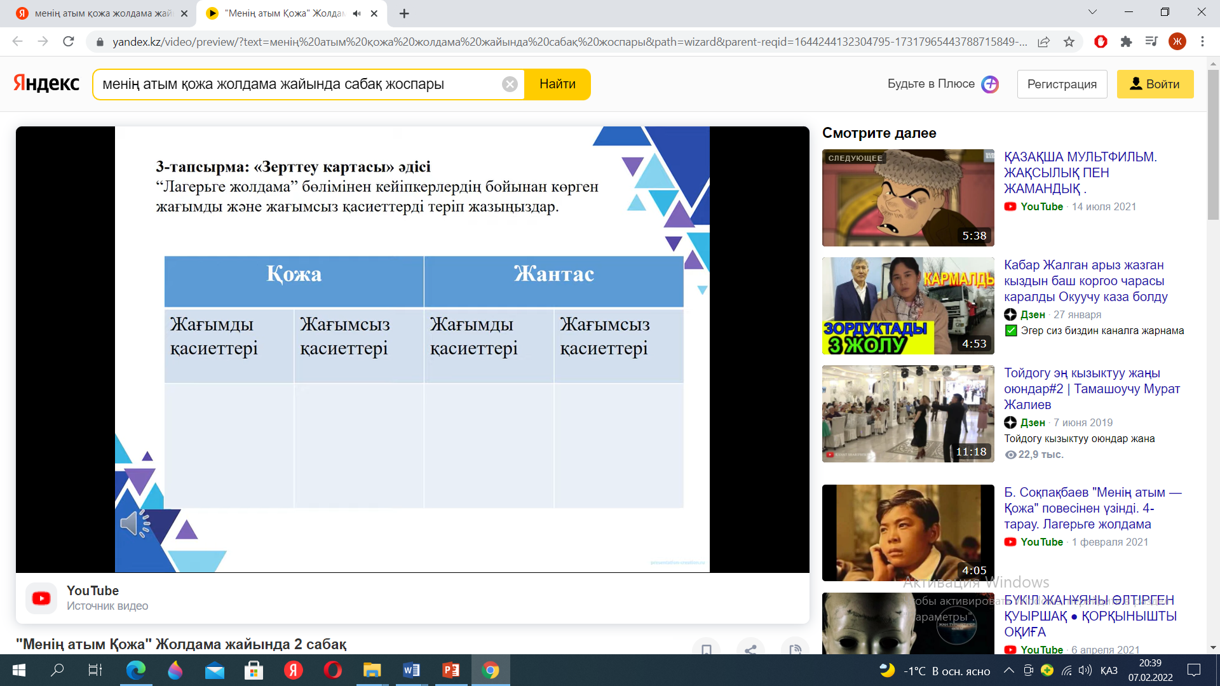Toggle the КАЗ keyboard language indicator
Screen dimensions: 1220x686
pyautogui.click(x=1109, y=671)
